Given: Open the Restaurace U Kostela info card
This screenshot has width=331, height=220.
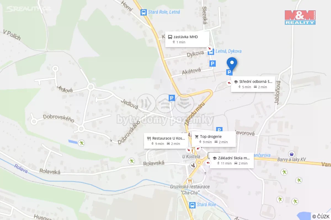Looking at the screenshot, I should click(166, 141).
